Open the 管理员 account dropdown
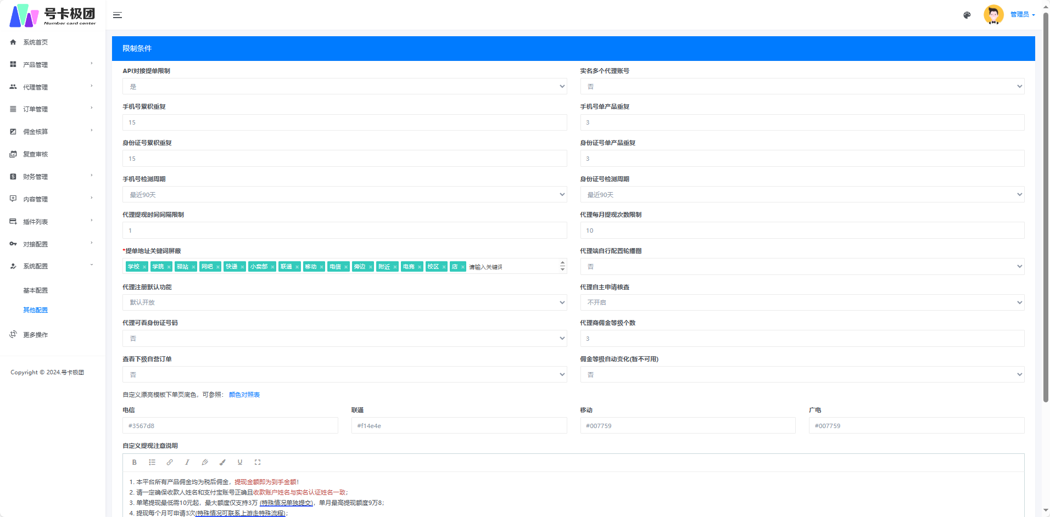This screenshot has width=1050, height=517. [x=1022, y=15]
